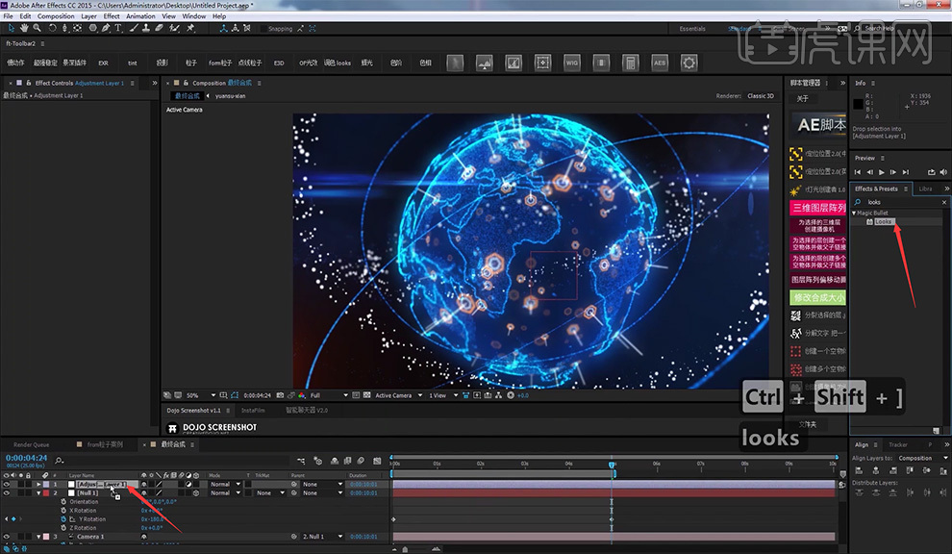Click the gear icon in ft-Toolbar
Screen dimensions: 952x554
click(x=689, y=63)
